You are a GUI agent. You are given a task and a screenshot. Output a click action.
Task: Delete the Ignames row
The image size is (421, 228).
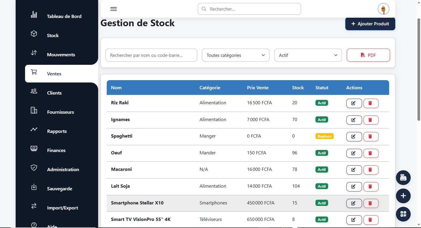pos(371,120)
